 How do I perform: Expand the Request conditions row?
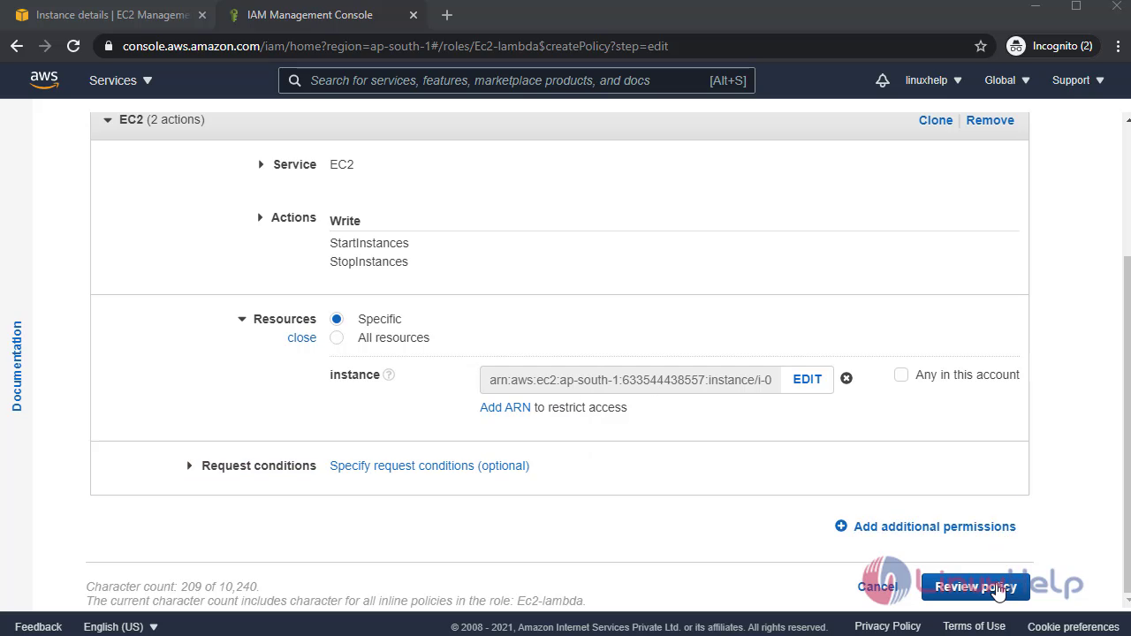(x=189, y=466)
